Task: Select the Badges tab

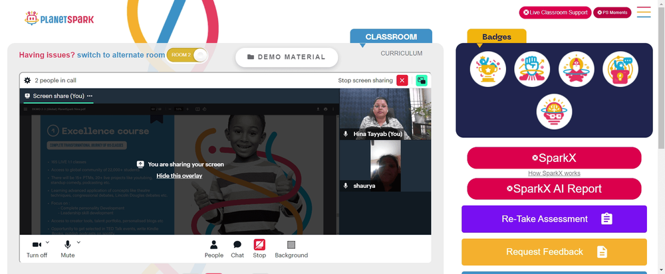Action: 497,36
